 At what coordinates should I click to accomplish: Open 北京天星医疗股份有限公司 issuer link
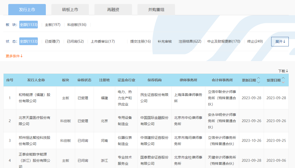(35, 121)
